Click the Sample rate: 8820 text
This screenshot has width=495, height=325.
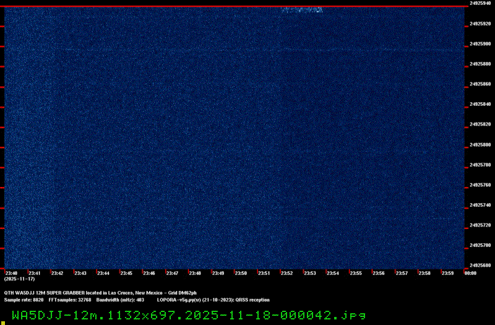tap(24, 300)
